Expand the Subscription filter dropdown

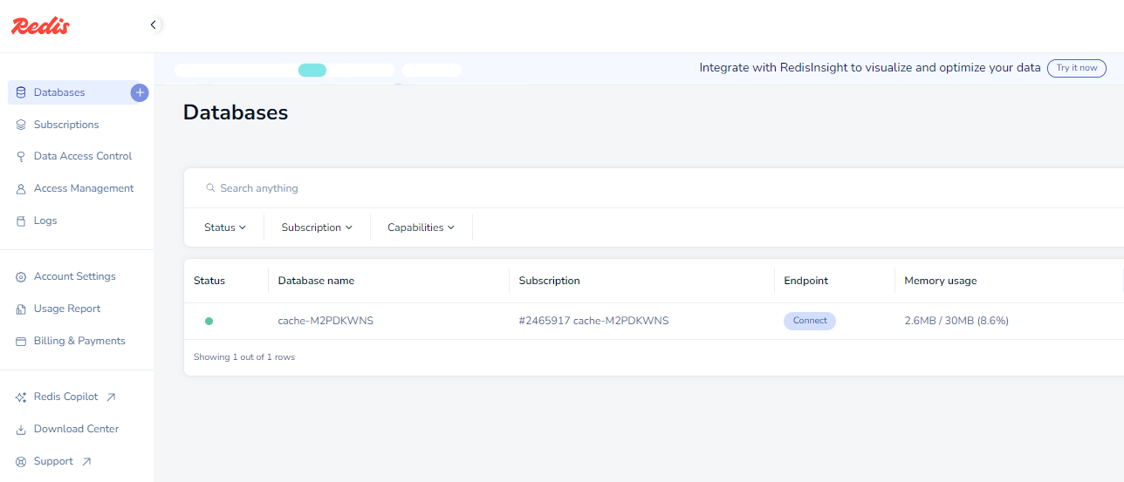click(317, 227)
